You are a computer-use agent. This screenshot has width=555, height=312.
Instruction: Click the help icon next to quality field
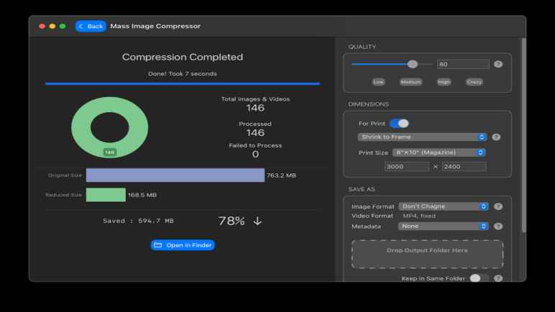pos(498,64)
